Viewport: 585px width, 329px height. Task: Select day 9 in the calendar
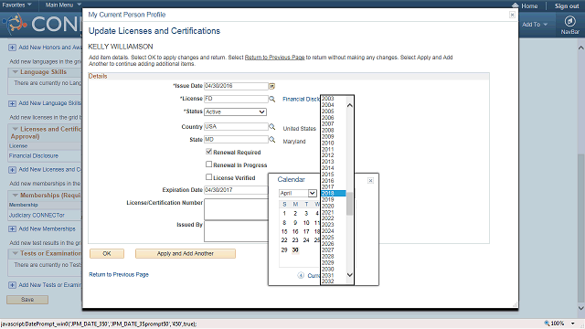pyautogui.click(x=295, y=223)
